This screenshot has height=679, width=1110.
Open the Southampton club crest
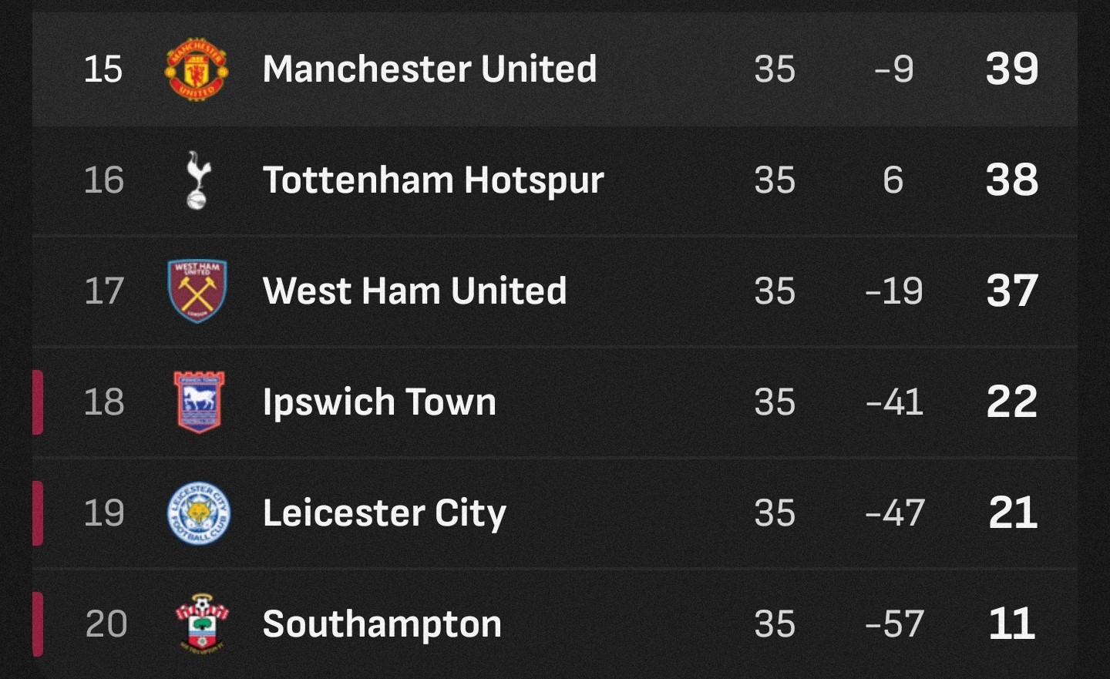(x=201, y=624)
